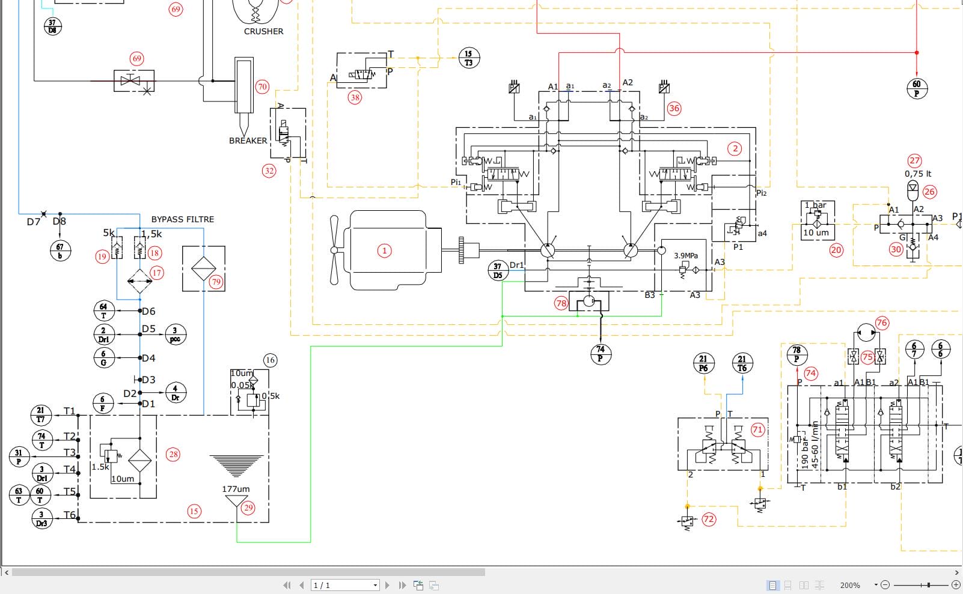Viewport: 963px width, 594px height.
Task: Open the next view using the forward-view icon
Action: (434, 585)
